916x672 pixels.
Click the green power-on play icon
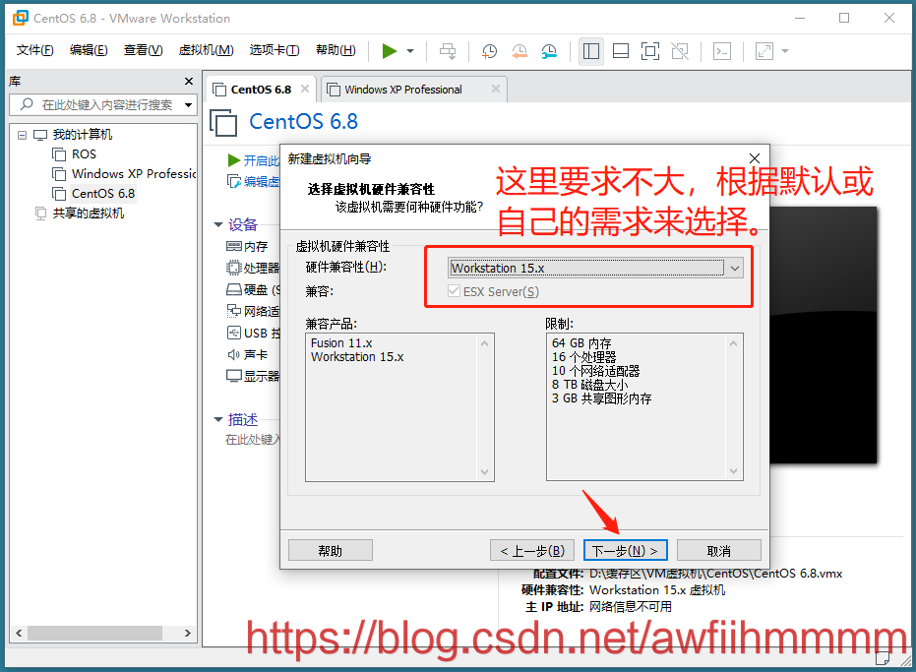(389, 51)
